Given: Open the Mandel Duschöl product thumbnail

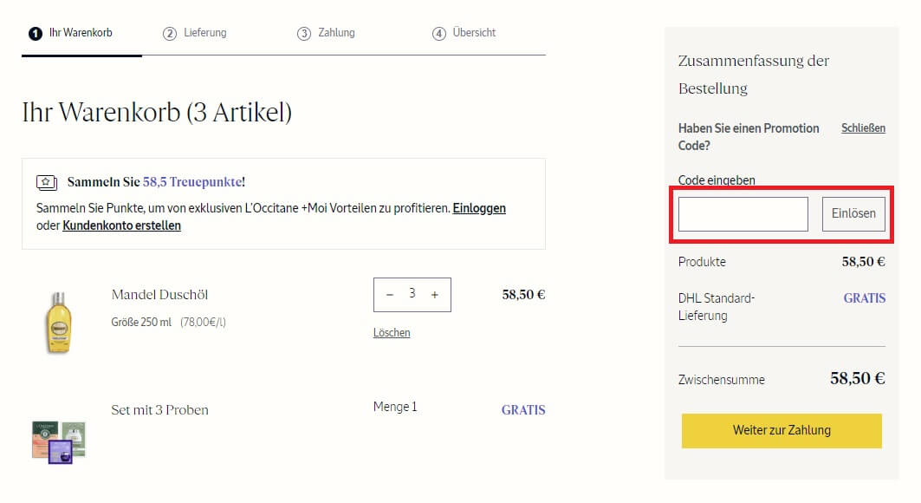Looking at the screenshot, I should point(59,322).
